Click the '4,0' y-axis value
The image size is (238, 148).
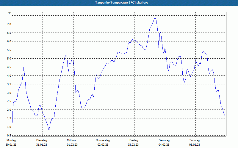point(9,76)
